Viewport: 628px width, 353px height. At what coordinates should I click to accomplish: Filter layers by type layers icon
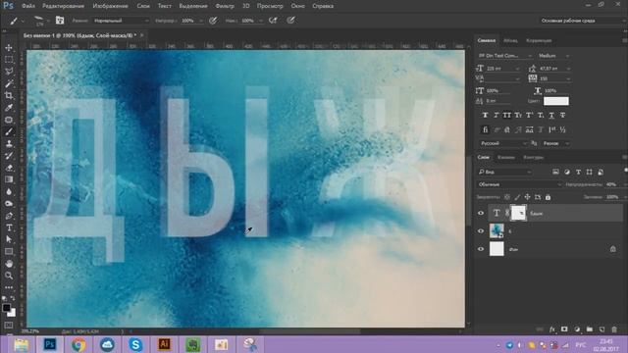click(x=578, y=173)
